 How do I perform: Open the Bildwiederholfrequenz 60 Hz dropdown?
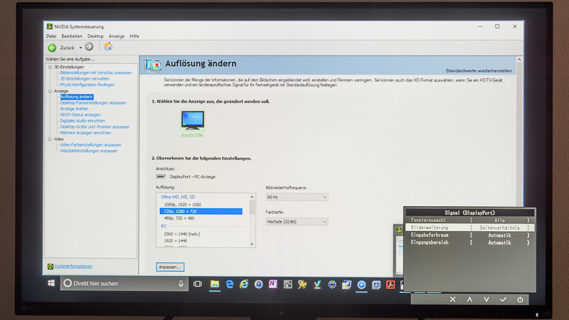pyautogui.click(x=297, y=197)
